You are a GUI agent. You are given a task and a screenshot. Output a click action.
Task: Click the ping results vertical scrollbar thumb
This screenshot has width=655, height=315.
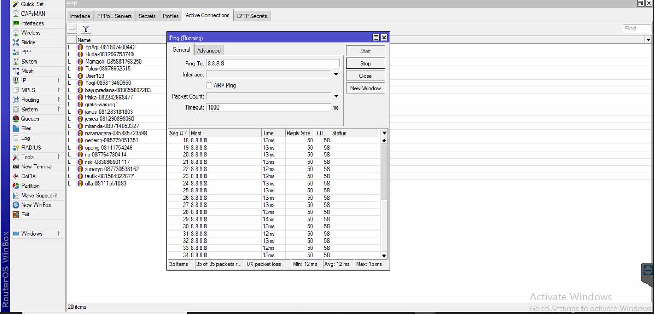(384, 172)
